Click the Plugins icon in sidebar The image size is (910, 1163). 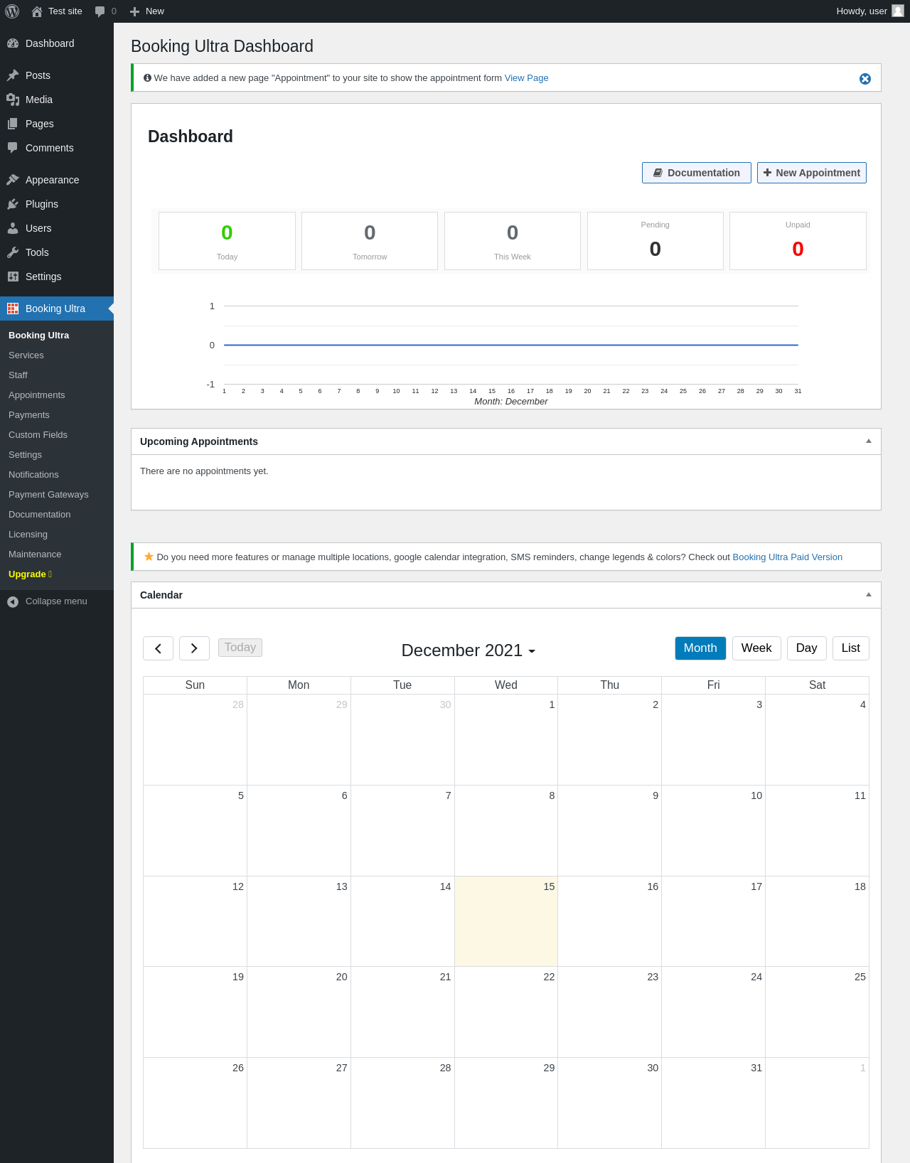pos(13,204)
